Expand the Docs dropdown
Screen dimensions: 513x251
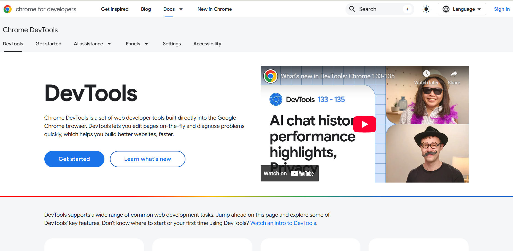(173, 9)
